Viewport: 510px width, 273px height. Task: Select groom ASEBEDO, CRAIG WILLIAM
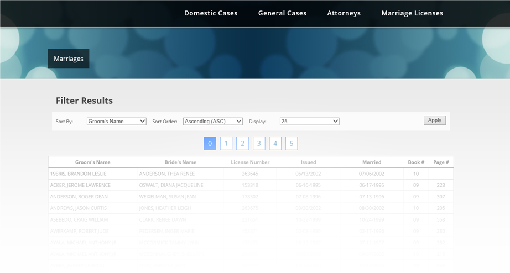point(79,220)
